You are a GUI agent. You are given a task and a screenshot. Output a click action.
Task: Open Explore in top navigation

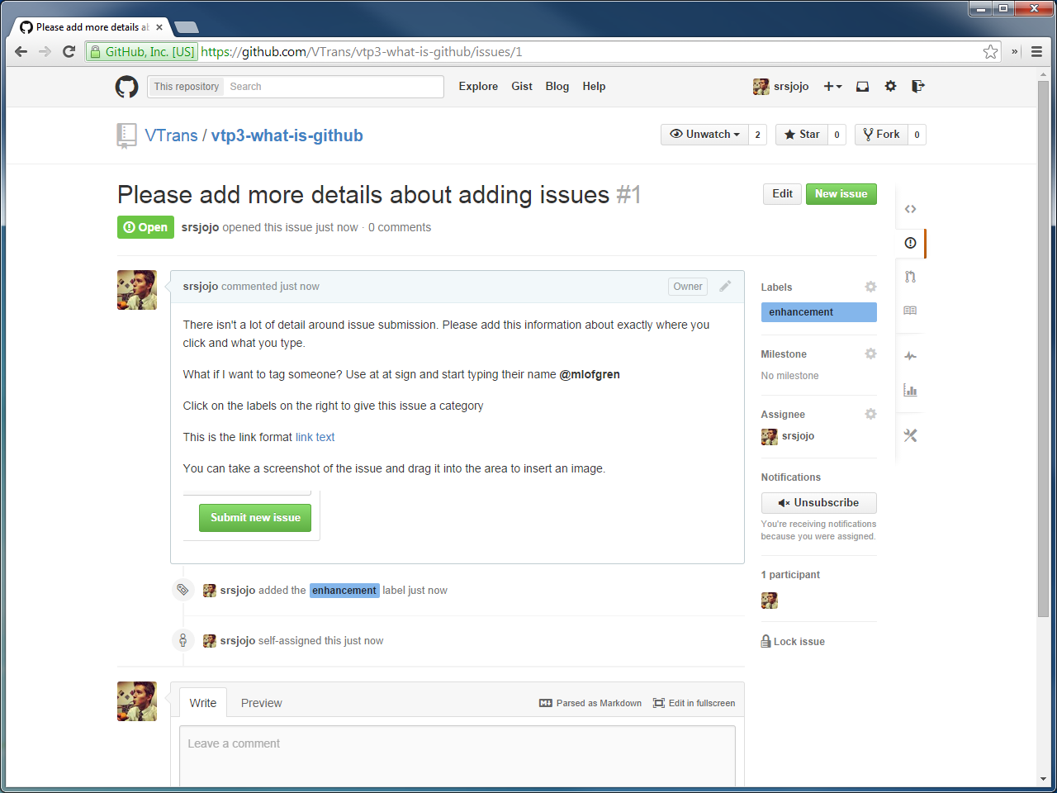(478, 86)
